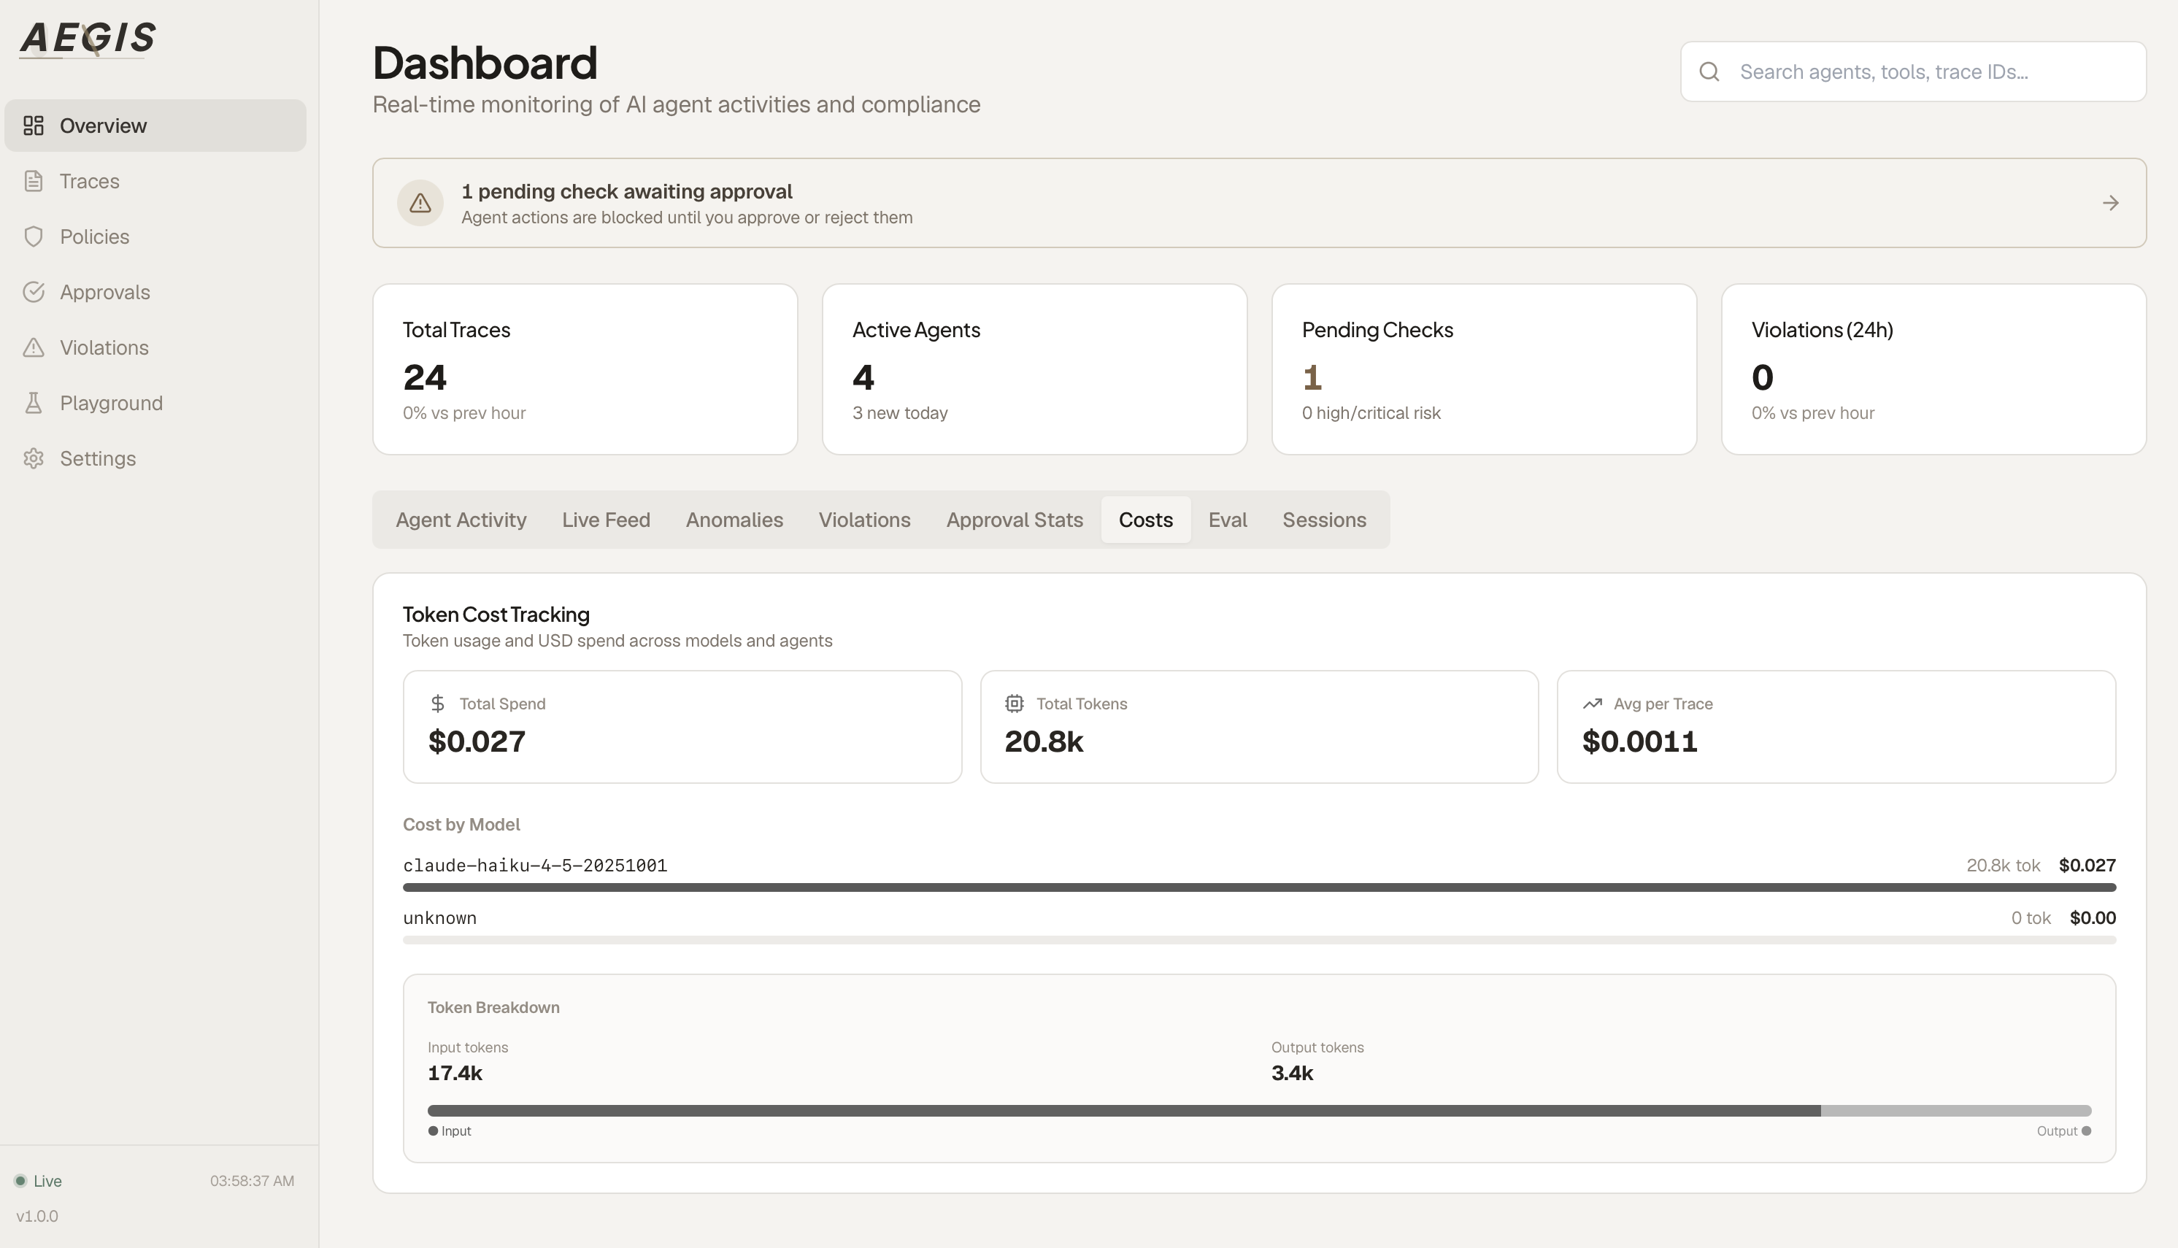The image size is (2178, 1248).
Task: Select the Policies shield icon
Action: point(34,236)
